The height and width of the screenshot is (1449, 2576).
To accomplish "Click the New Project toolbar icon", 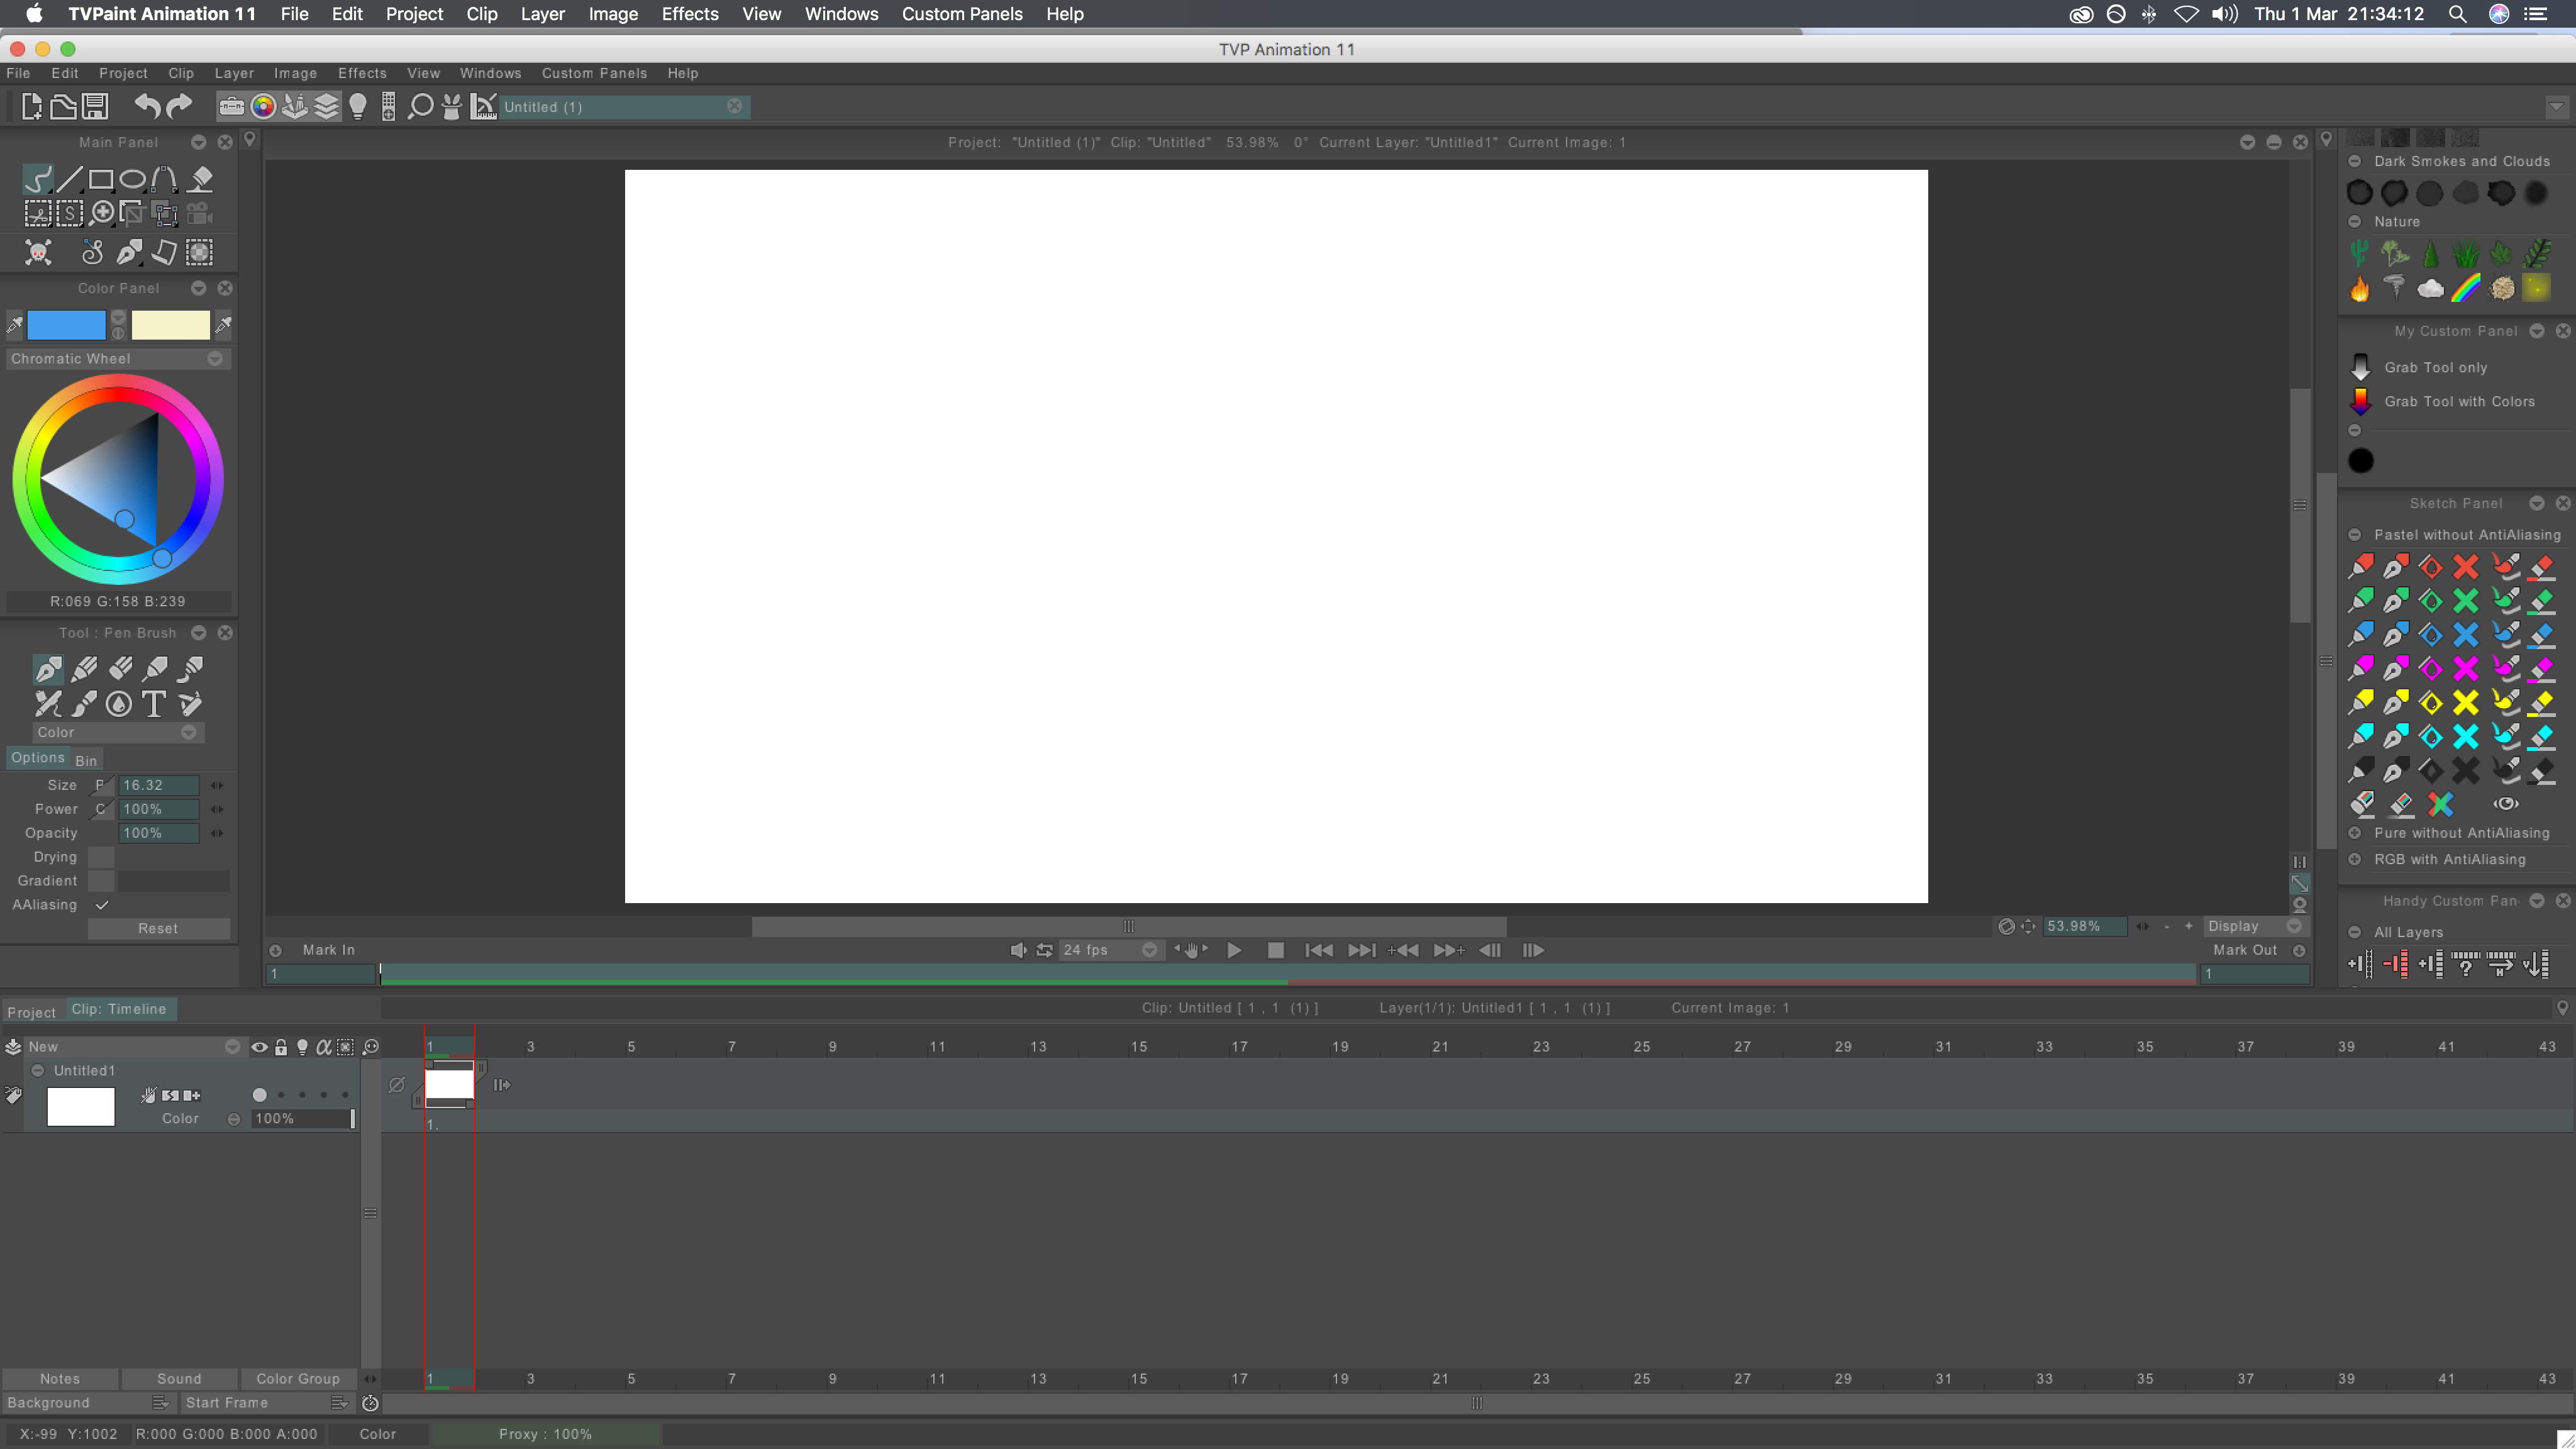I will coord(32,106).
